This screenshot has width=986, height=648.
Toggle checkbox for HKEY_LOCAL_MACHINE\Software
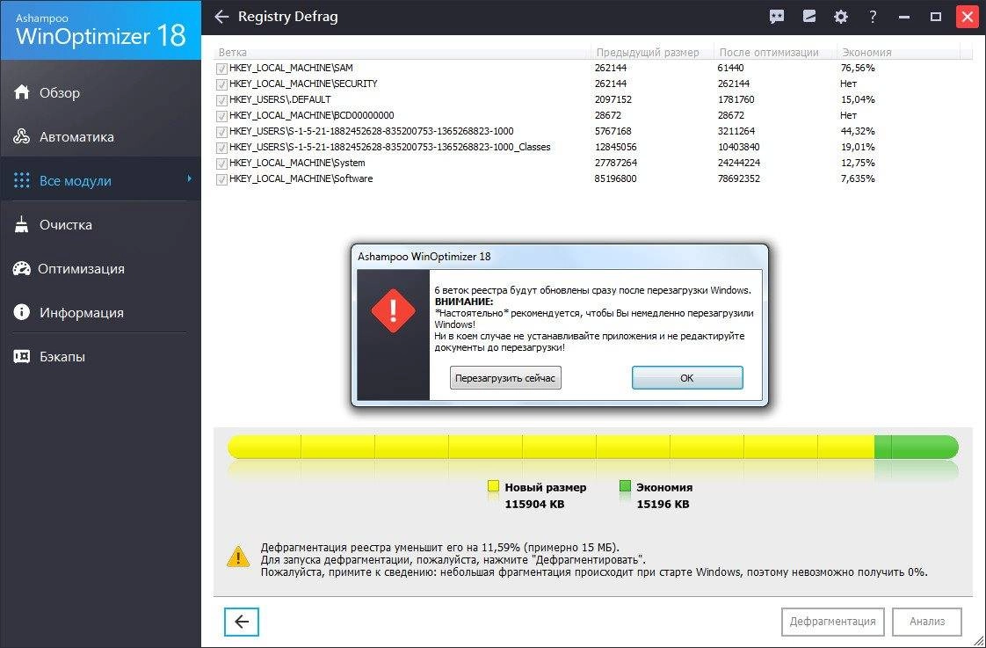221,179
